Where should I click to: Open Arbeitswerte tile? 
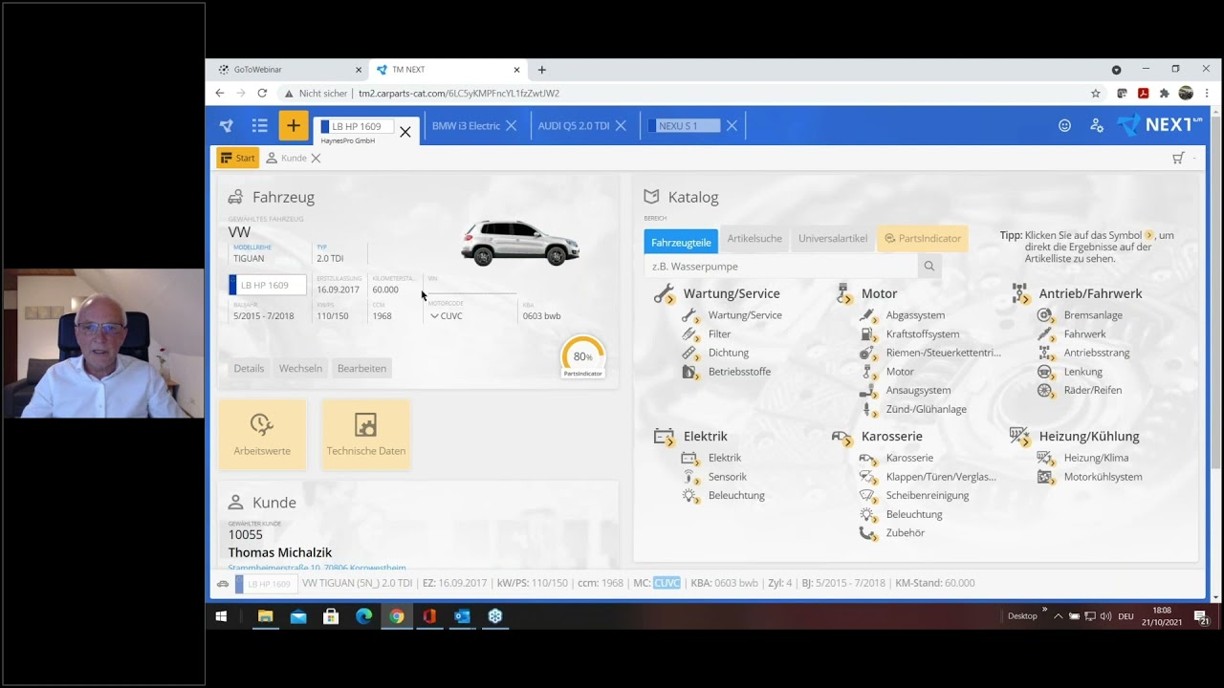(262, 435)
